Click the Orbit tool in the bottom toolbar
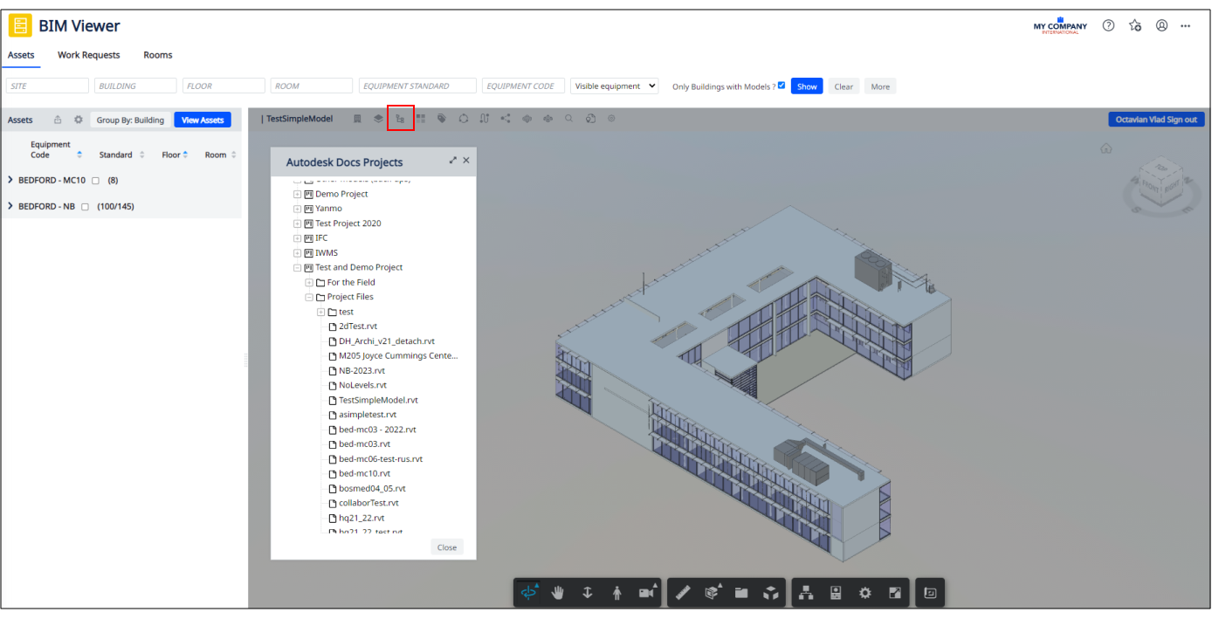Screen dimensions: 1212x619 tap(529, 593)
